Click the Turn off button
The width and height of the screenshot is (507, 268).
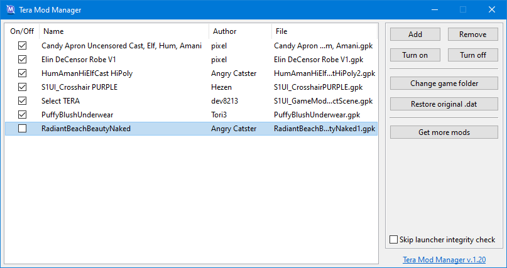pos(473,55)
